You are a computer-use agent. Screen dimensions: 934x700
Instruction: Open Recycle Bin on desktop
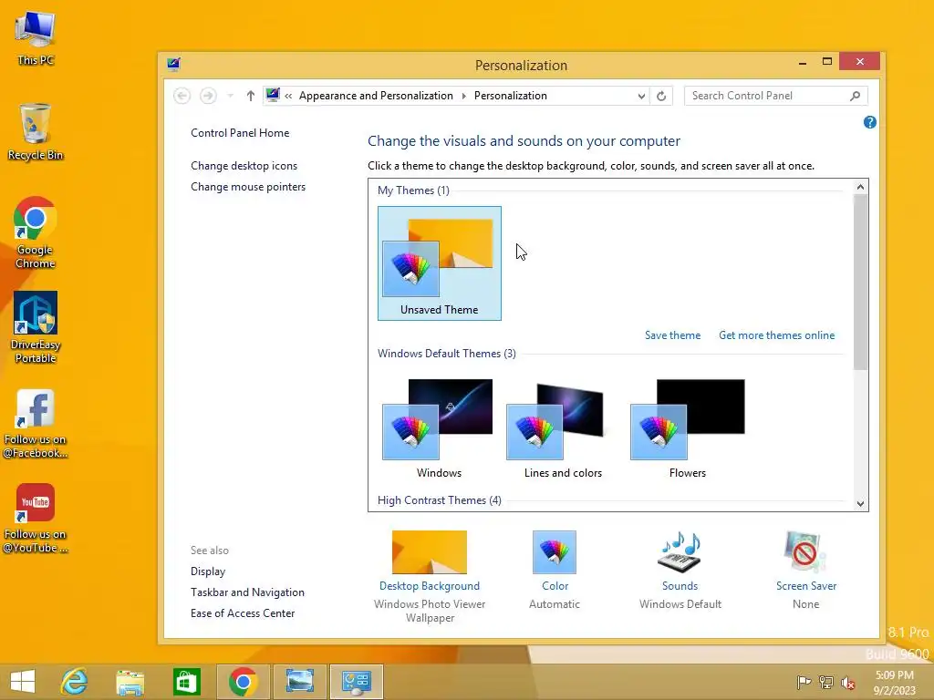(36, 132)
